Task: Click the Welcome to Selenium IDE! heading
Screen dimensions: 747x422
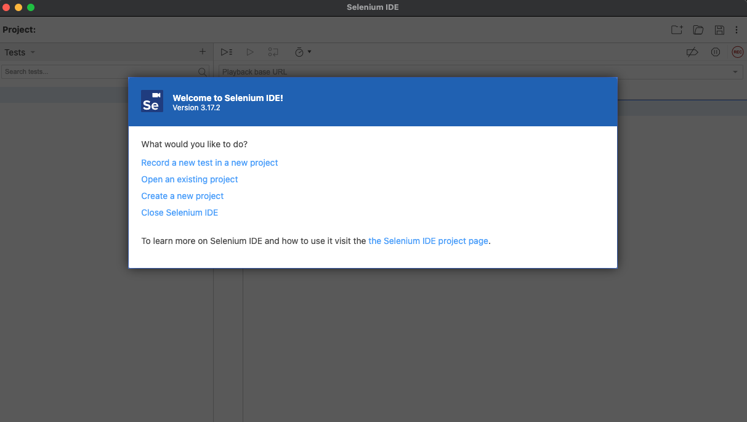Action: tap(228, 98)
